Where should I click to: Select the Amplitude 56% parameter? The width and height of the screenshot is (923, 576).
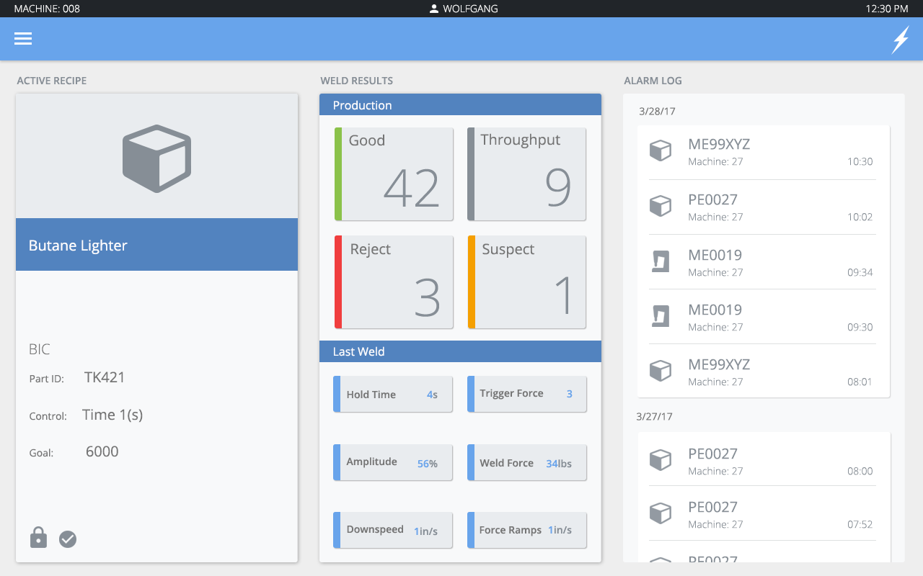(393, 462)
